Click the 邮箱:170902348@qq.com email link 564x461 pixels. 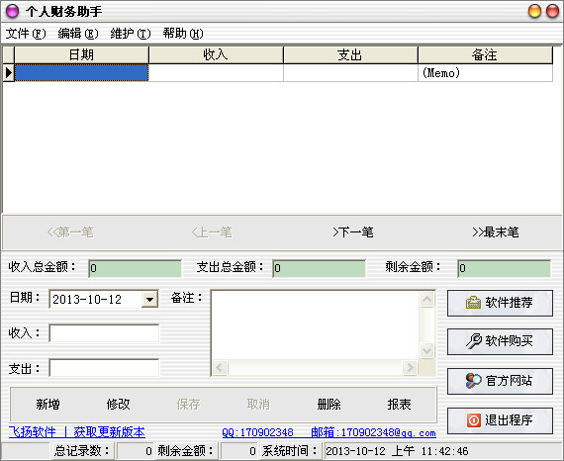click(373, 432)
